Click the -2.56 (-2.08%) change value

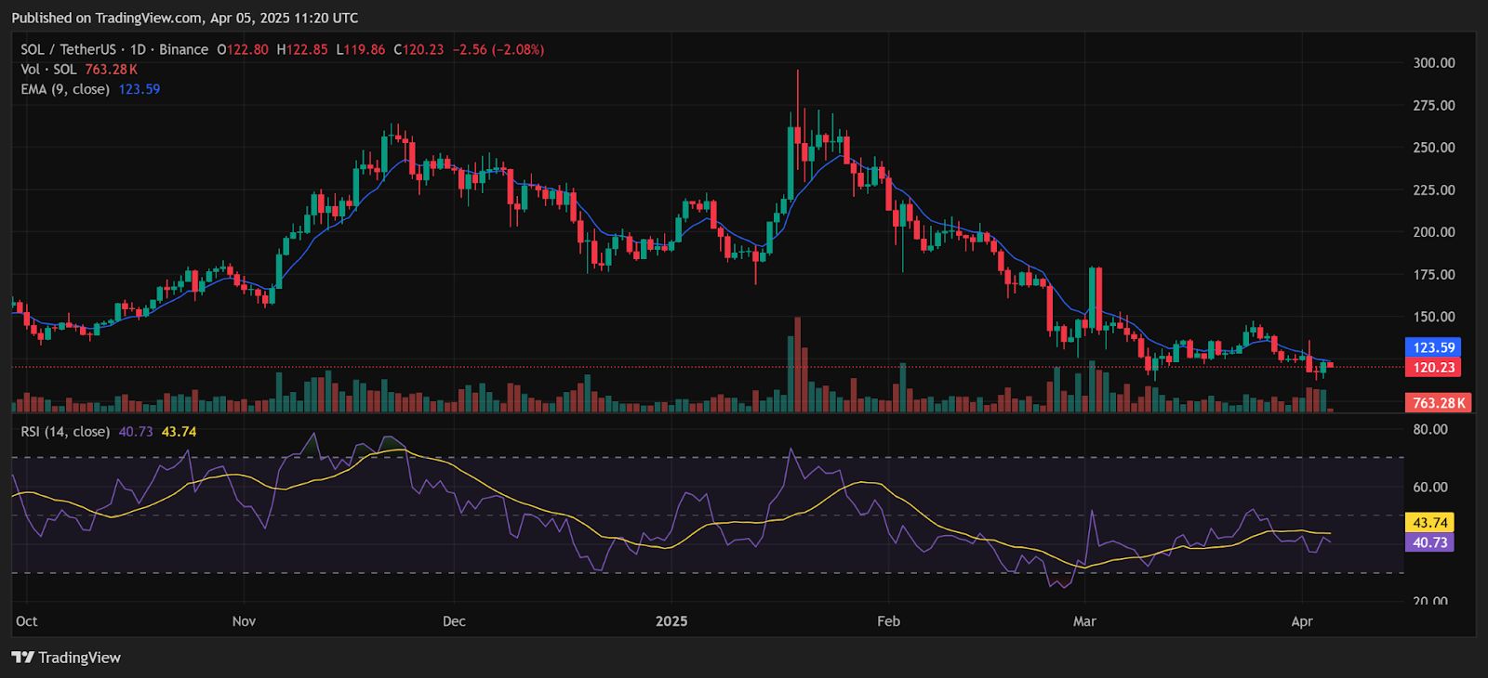pyautogui.click(x=498, y=49)
